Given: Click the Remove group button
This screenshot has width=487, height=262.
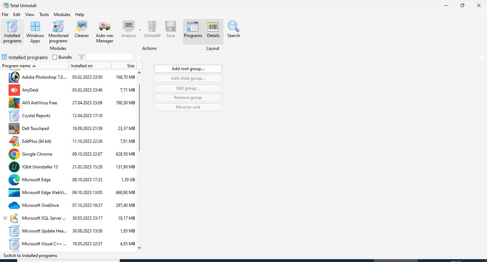Looking at the screenshot, I should click(188, 98).
